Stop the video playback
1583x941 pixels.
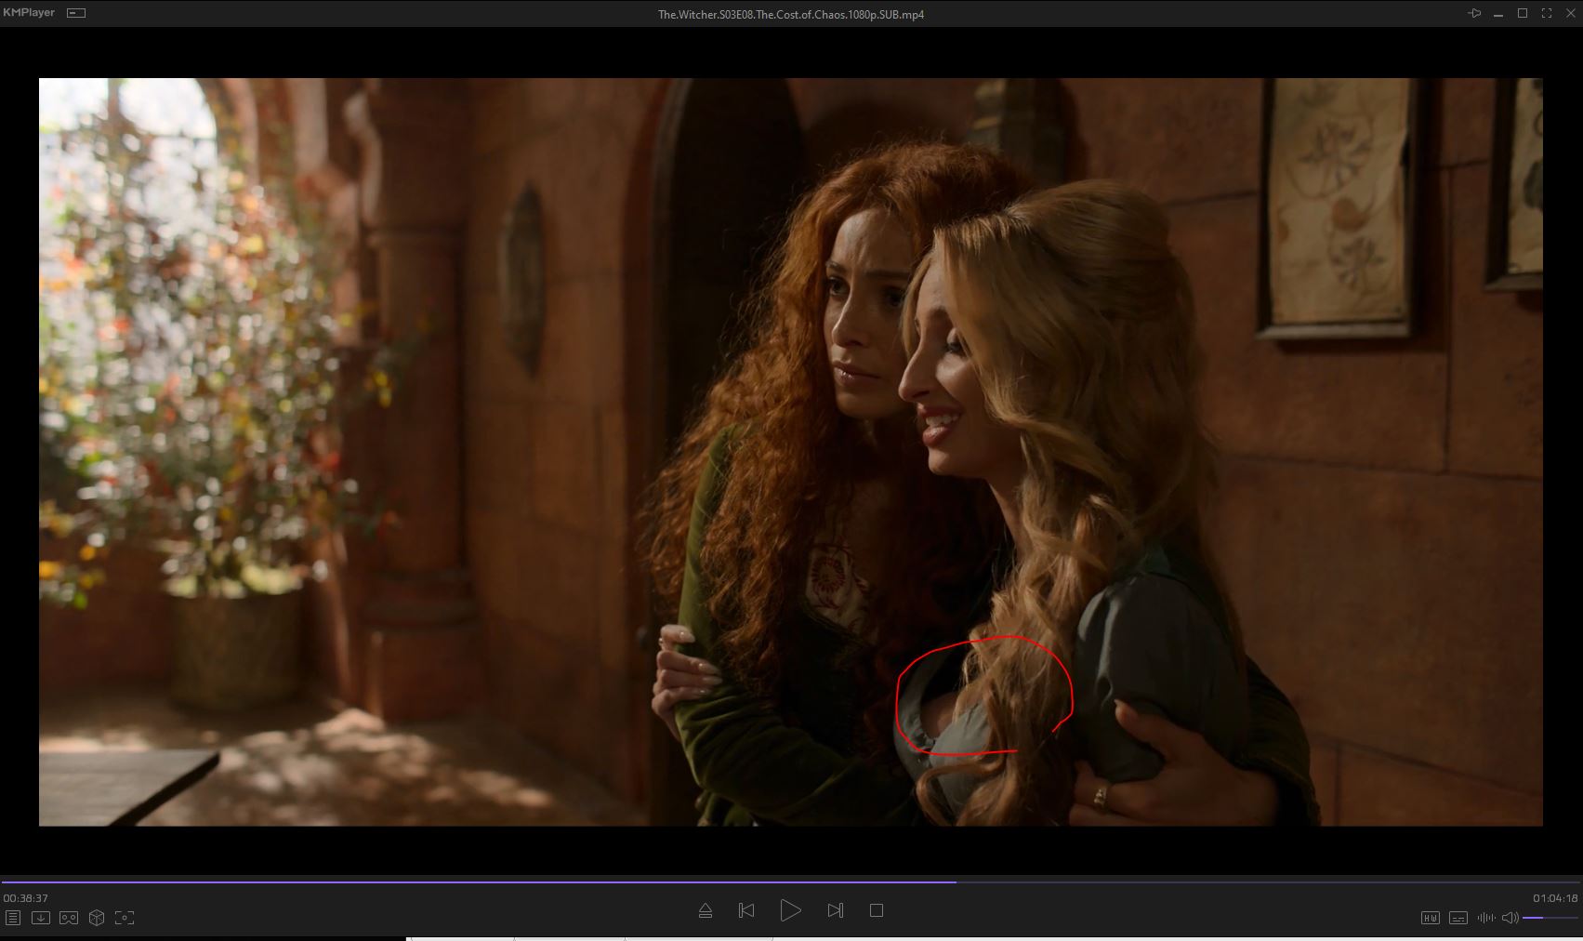click(x=876, y=910)
